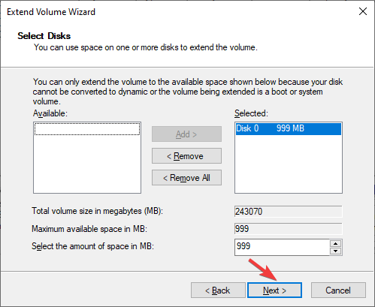This screenshot has height=307, width=375.
Task: Click the empty area of the Selected list
Action: pos(289,164)
